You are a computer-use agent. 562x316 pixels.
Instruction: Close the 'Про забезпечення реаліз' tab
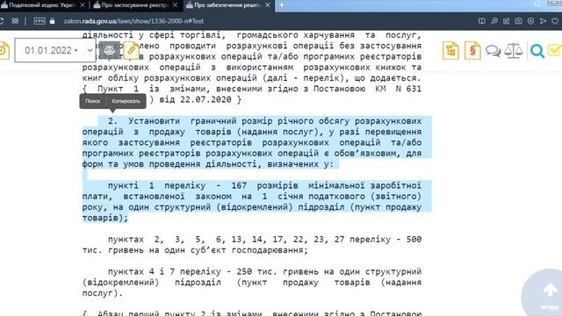tap(268, 5)
